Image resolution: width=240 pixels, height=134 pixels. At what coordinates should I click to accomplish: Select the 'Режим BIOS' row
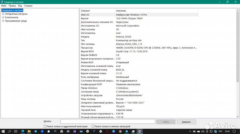pyautogui.click(x=139, y=62)
